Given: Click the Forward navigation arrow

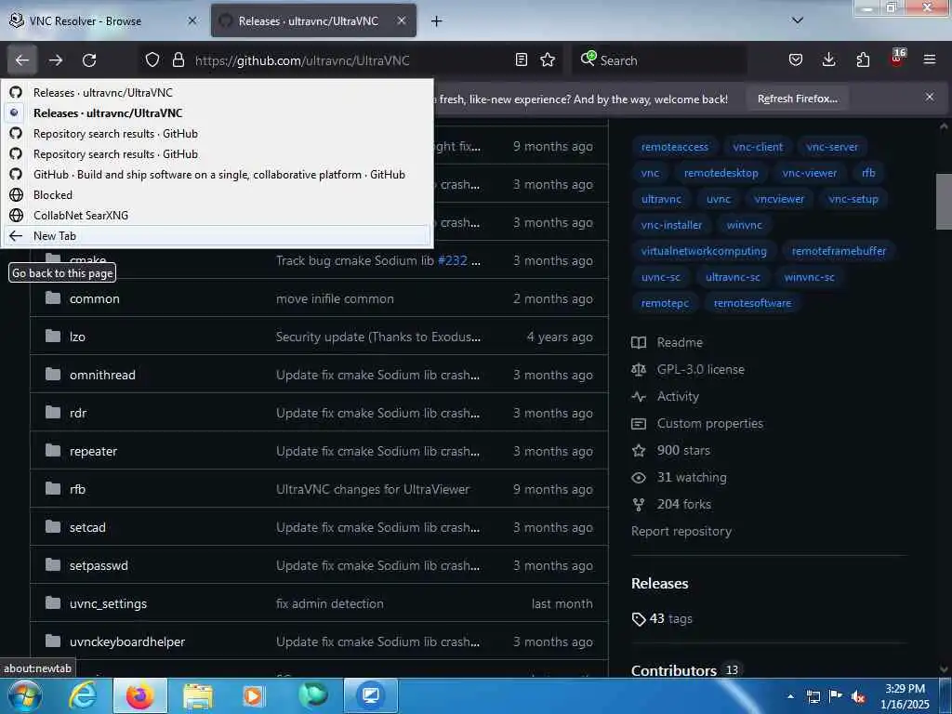Looking at the screenshot, I should coord(56,60).
